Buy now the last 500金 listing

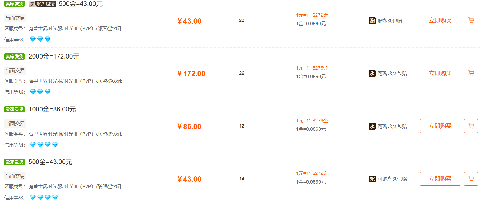point(440,179)
